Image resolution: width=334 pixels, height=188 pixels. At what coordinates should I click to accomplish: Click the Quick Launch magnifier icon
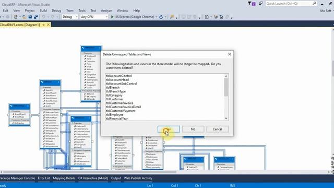pyautogui.click(x=314, y=4)
